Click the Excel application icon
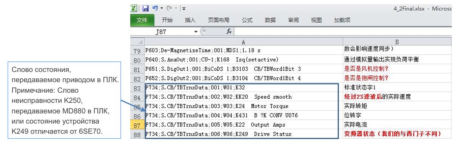 pos(134,8)
